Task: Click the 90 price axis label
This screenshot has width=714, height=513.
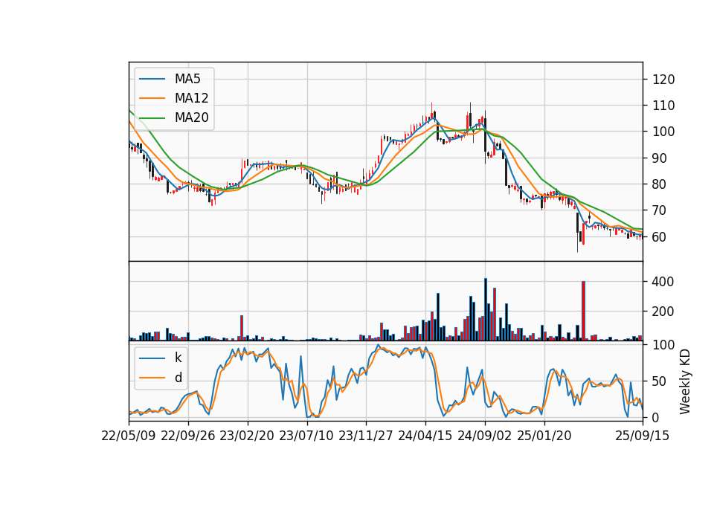Action: point(660,158)
